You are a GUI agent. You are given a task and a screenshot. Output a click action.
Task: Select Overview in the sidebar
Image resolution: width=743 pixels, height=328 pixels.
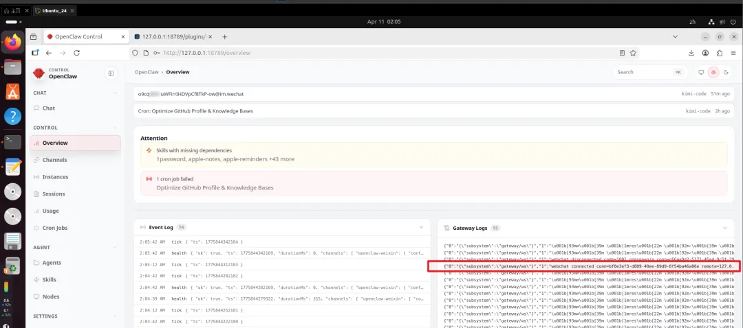(75, 143)
